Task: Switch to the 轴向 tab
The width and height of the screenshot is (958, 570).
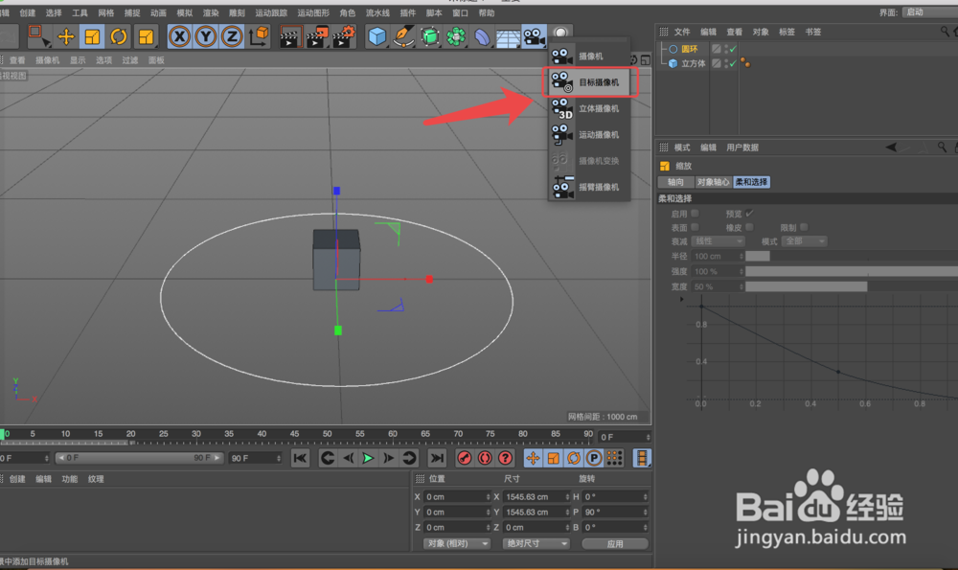Action: [675, 182]
